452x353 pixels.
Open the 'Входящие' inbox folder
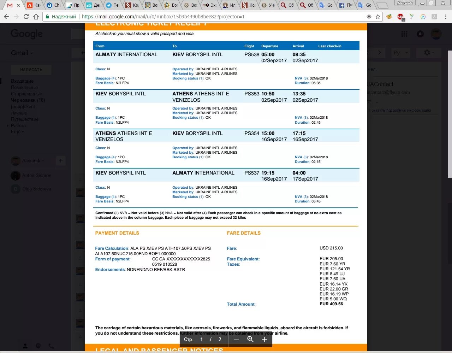(x=22, y=81)
